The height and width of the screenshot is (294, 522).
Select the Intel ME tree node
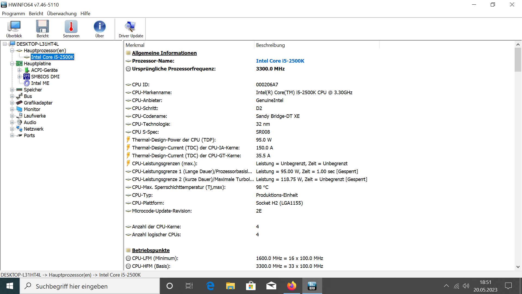[40, 83]
